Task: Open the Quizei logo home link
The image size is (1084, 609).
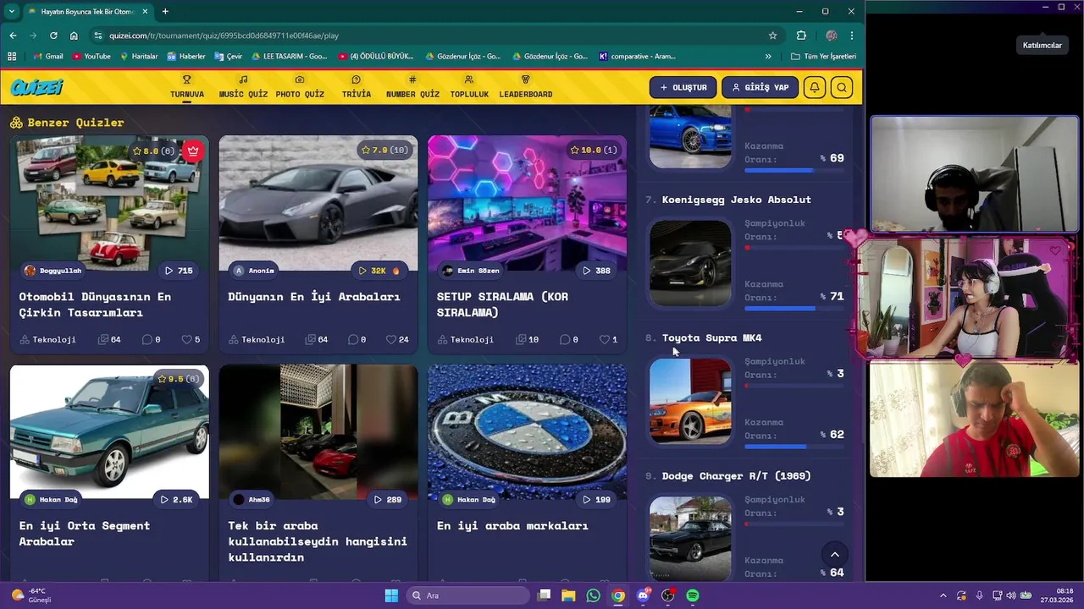Action: click(x=36, y=87)
